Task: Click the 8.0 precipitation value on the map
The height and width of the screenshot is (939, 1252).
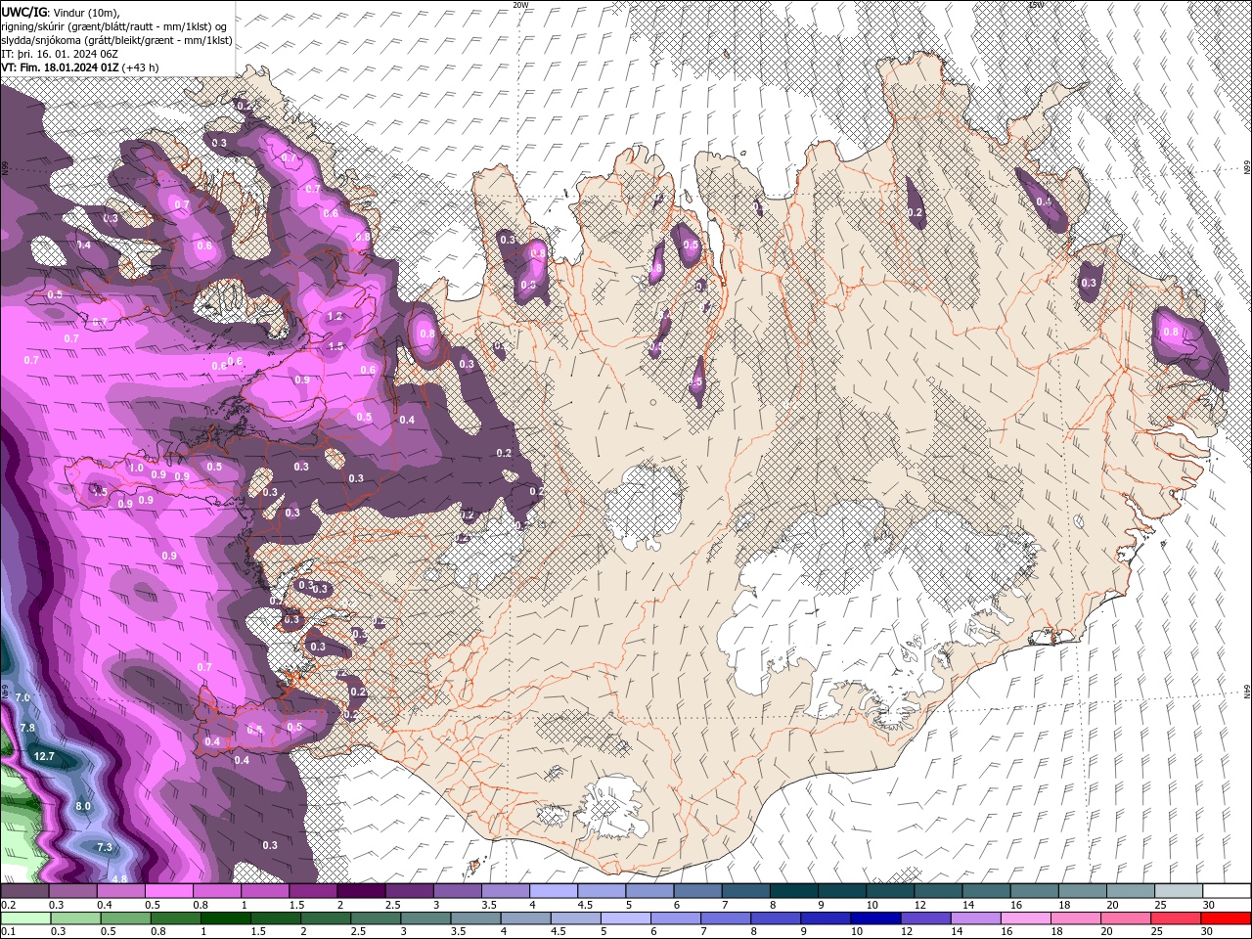Action: [83, 806]
